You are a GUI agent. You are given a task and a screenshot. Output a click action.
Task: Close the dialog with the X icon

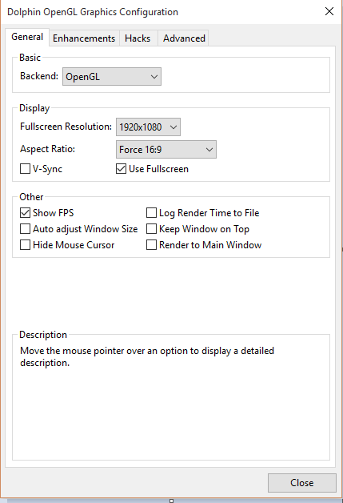pyautogui.click(x=329, y=11)
